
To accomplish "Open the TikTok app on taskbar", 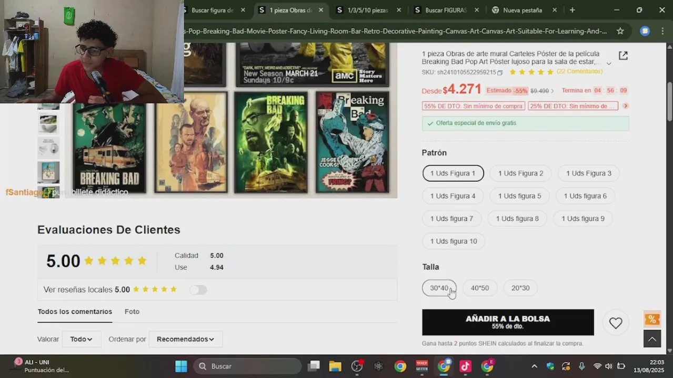I will (x=465, y=366).
